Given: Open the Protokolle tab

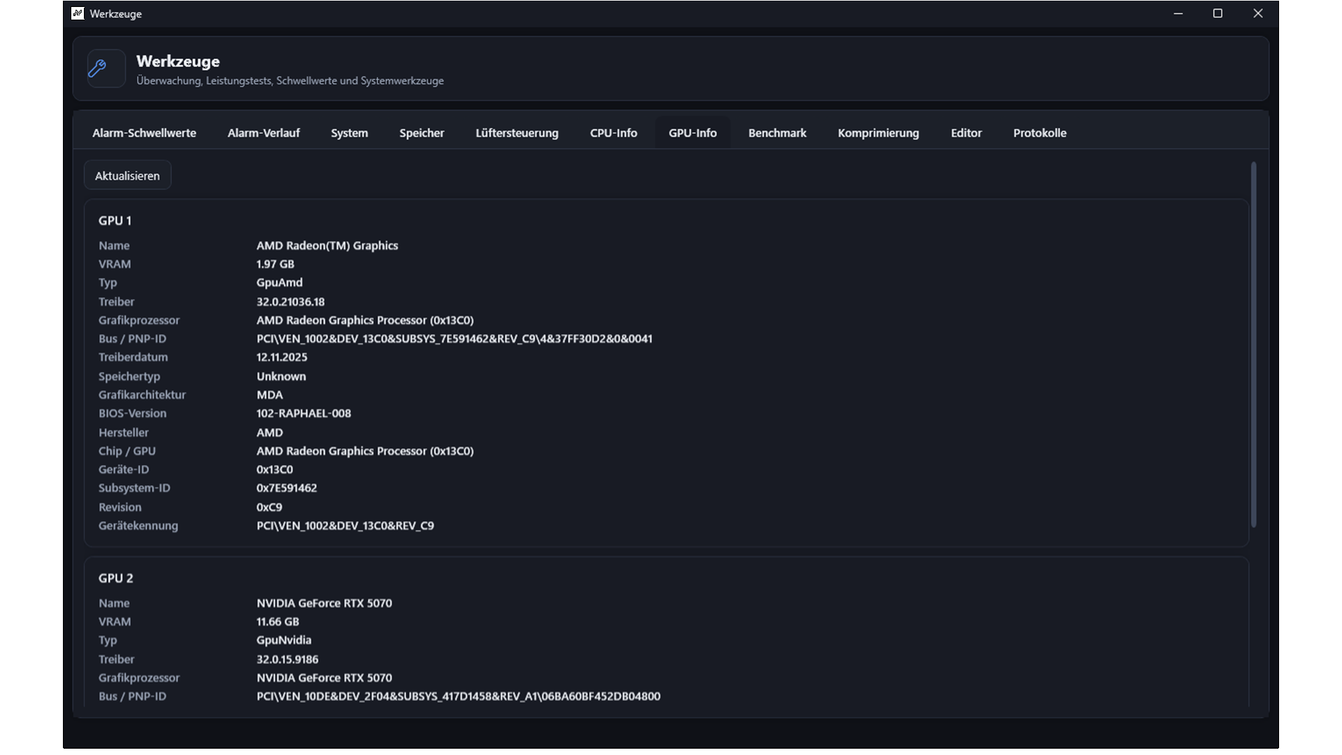Looking at the screenshot, I should [1040, 133].
